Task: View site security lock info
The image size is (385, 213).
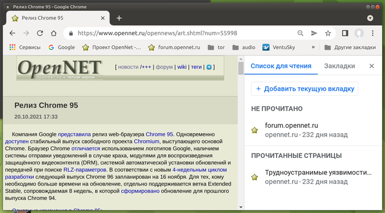Action: [x=71, y=33]
